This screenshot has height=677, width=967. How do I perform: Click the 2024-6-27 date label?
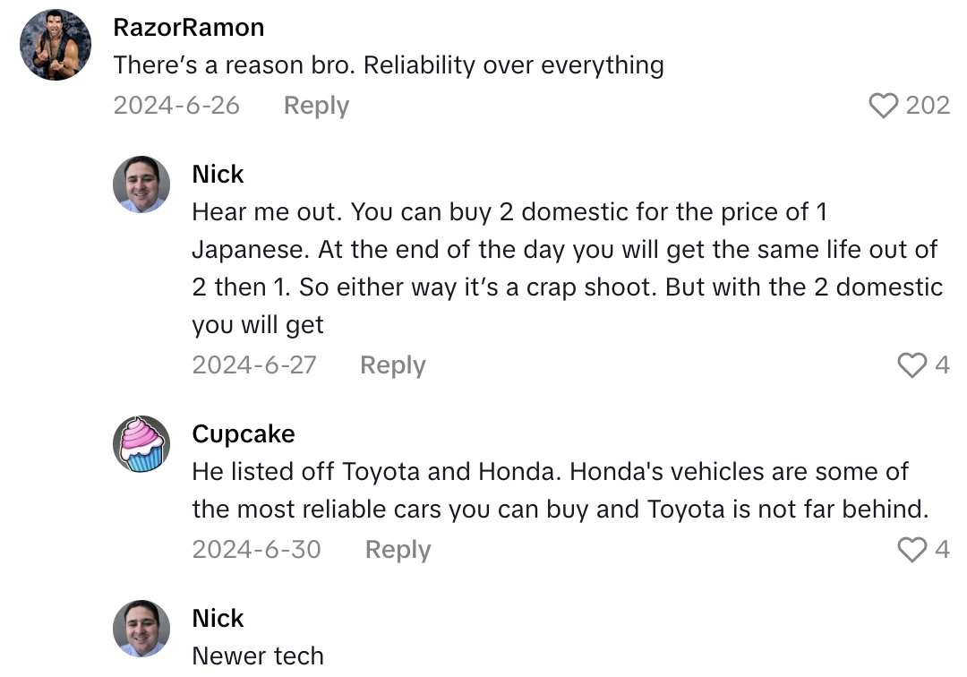(253, 365)
